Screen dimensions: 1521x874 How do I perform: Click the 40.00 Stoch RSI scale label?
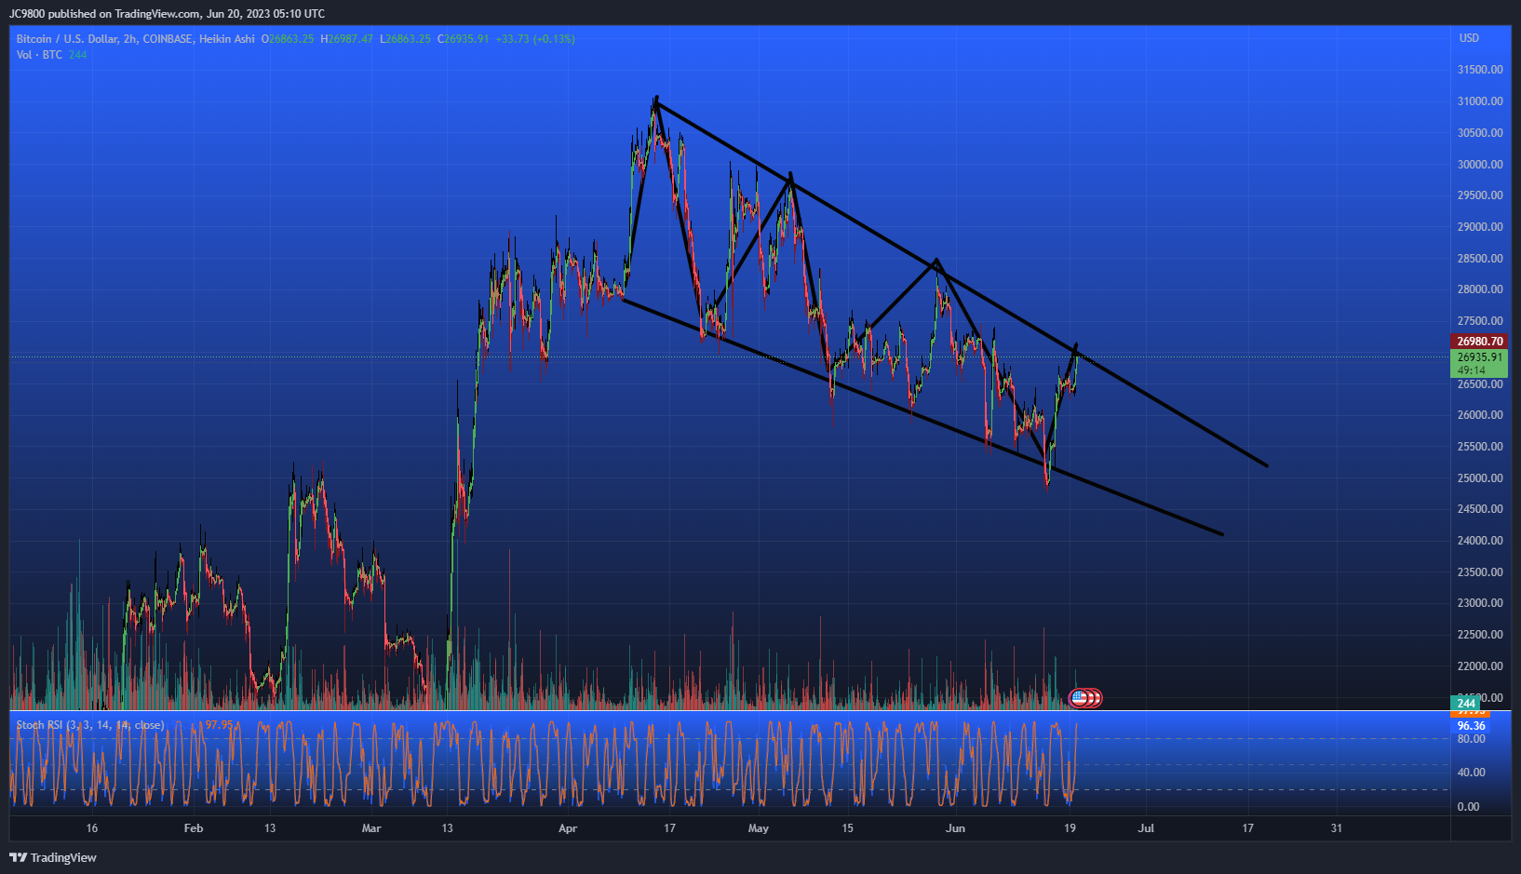tap(1472, 773)
